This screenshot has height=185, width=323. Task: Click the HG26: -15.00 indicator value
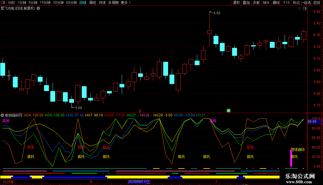coord(115,115)
